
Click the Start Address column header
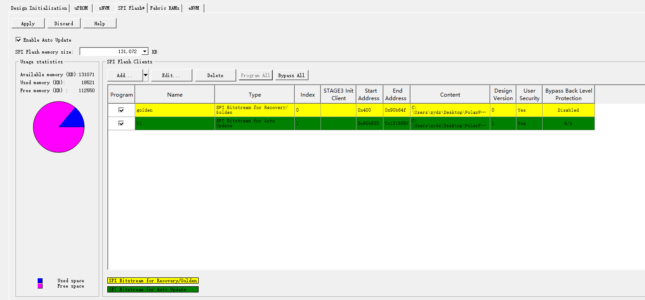pyautogui.click(x=370, y=94)
